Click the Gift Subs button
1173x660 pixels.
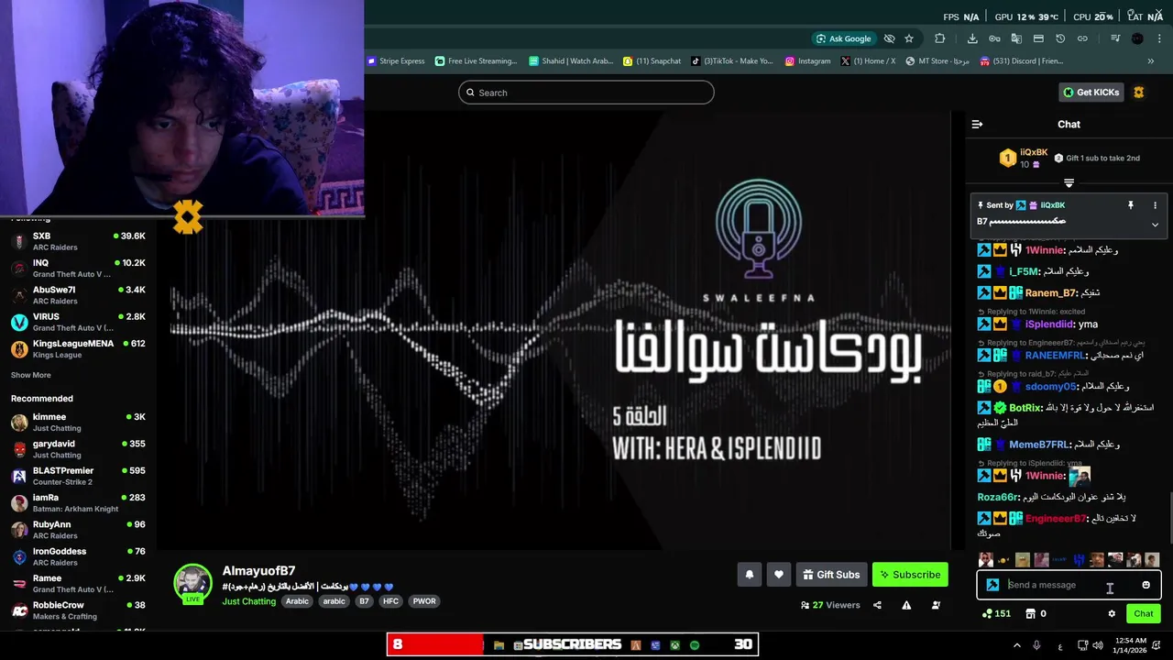pyautogui.click(x=831, y=575)
